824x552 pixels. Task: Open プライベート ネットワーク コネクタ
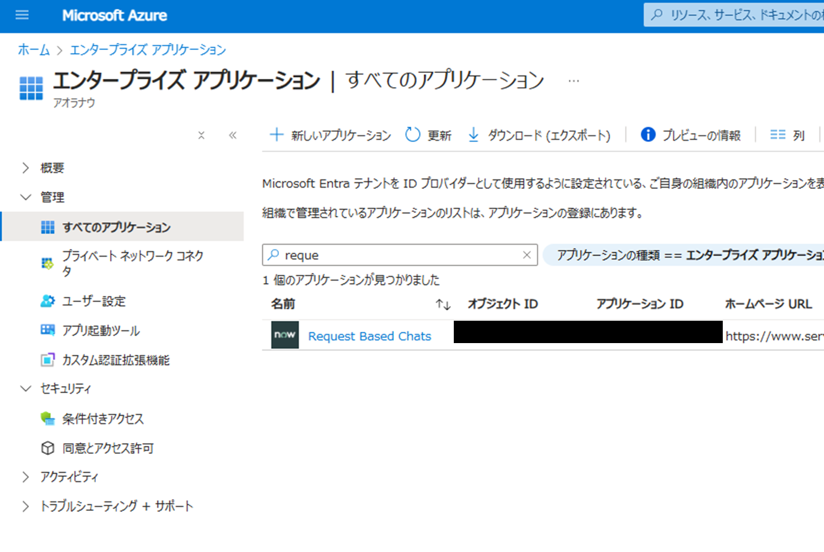(134, 263)
